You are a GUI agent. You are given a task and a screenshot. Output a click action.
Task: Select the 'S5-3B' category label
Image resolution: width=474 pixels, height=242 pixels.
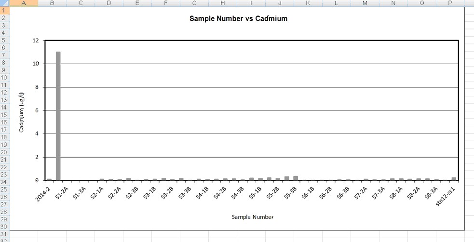click(290, 193)
